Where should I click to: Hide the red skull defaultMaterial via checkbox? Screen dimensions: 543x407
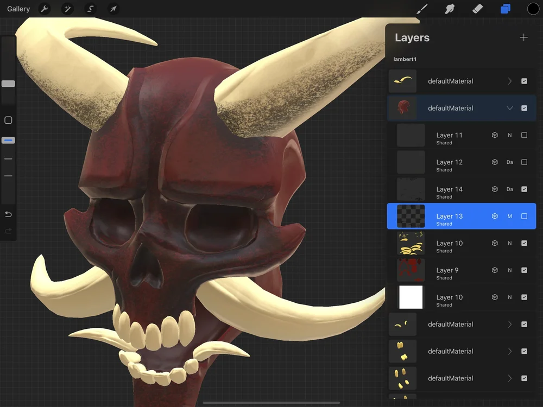(524, 108)
